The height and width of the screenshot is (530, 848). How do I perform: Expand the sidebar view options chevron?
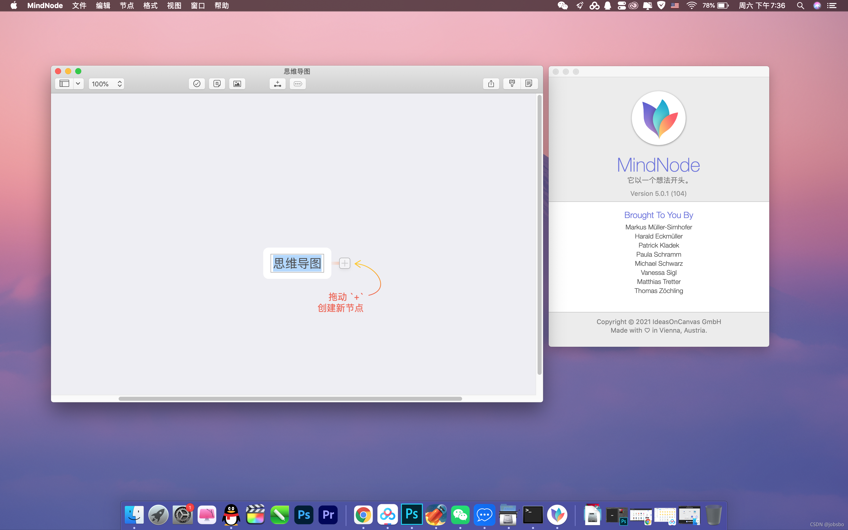[78, 84]
